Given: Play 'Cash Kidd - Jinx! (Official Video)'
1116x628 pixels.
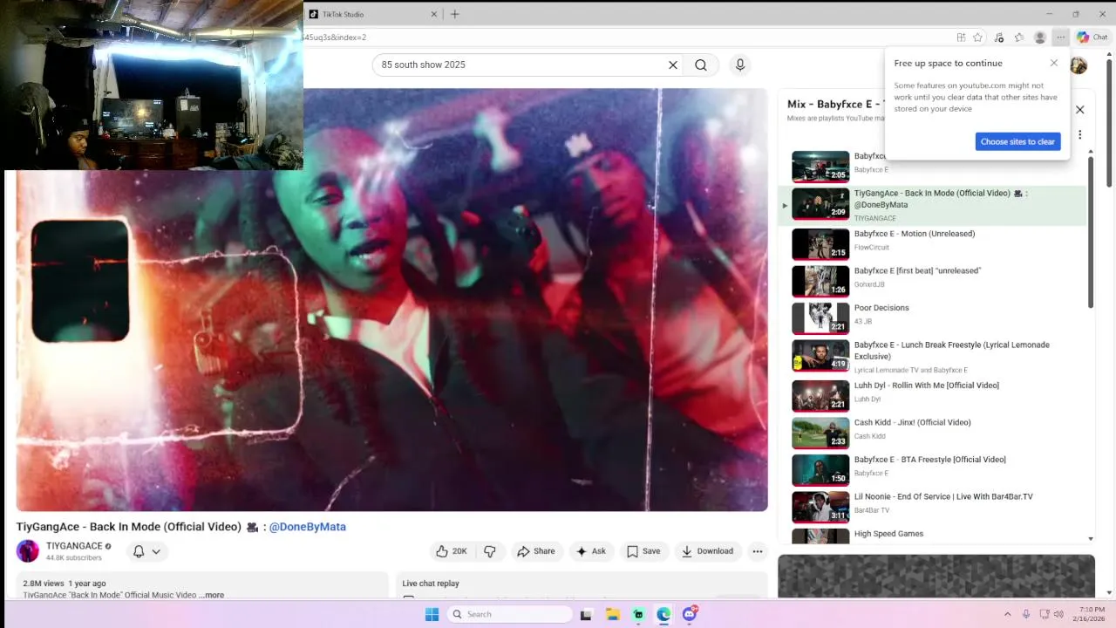Looking at the screenshot, I should (933, 433).
